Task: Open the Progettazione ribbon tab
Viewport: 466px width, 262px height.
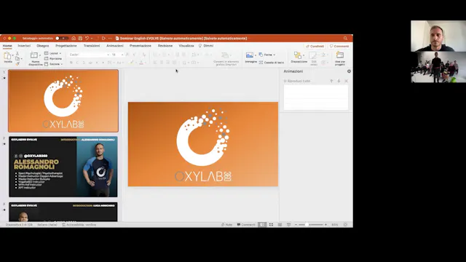Action: tap(66, 46)
